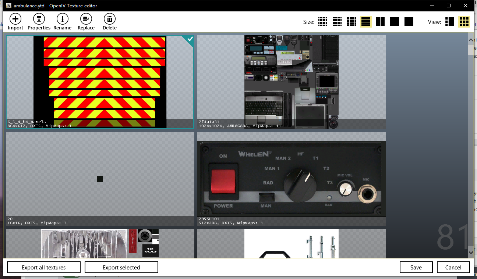Click the texture list scrollbar down arrow
477x279 pixels.
pyautogui.click(x=471, y=252)
